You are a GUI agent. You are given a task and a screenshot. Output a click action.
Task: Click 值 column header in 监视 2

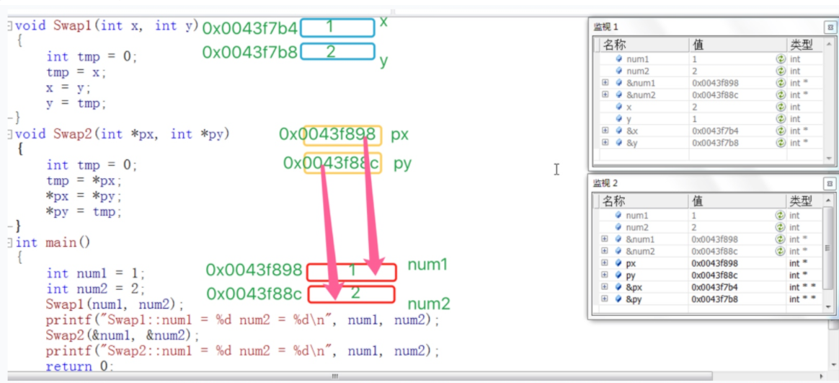(737, 201)
